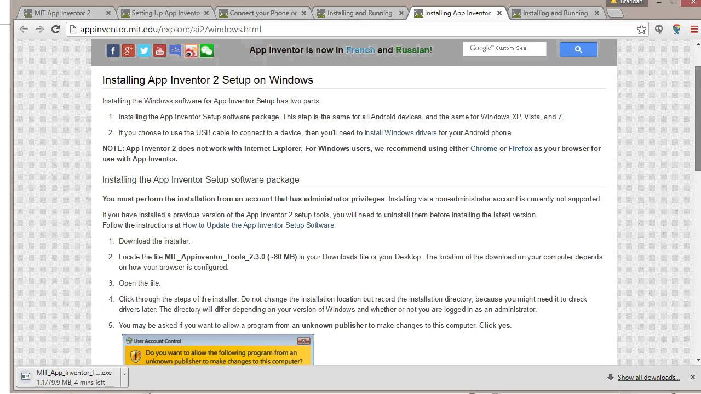This screenshot has width=701, height=394.
Task: Close the MIT App Inventor 2 tab
Action: (x=108, y=13)
